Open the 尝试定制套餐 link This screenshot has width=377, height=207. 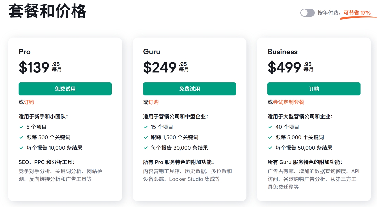point(289,102)
